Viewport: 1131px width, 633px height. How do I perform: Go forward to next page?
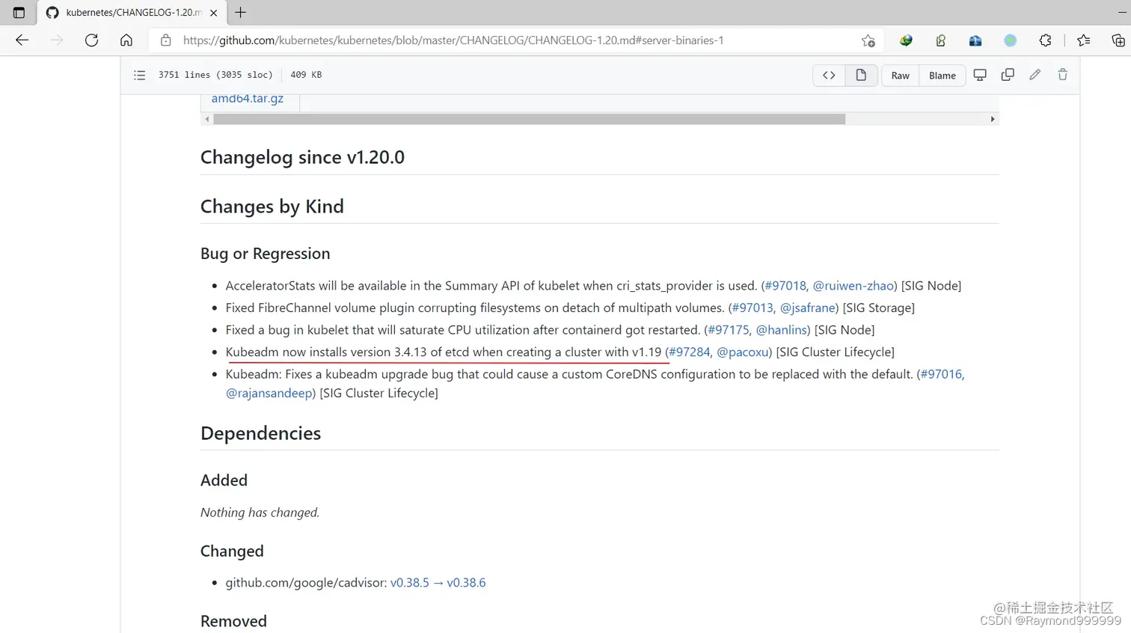pyautogui.click(x=57, y=40)
